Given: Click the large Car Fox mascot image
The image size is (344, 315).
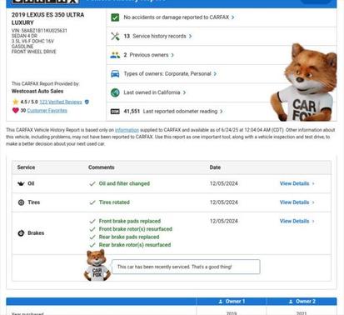Looking at the screenshot, I should pos(304,82).
